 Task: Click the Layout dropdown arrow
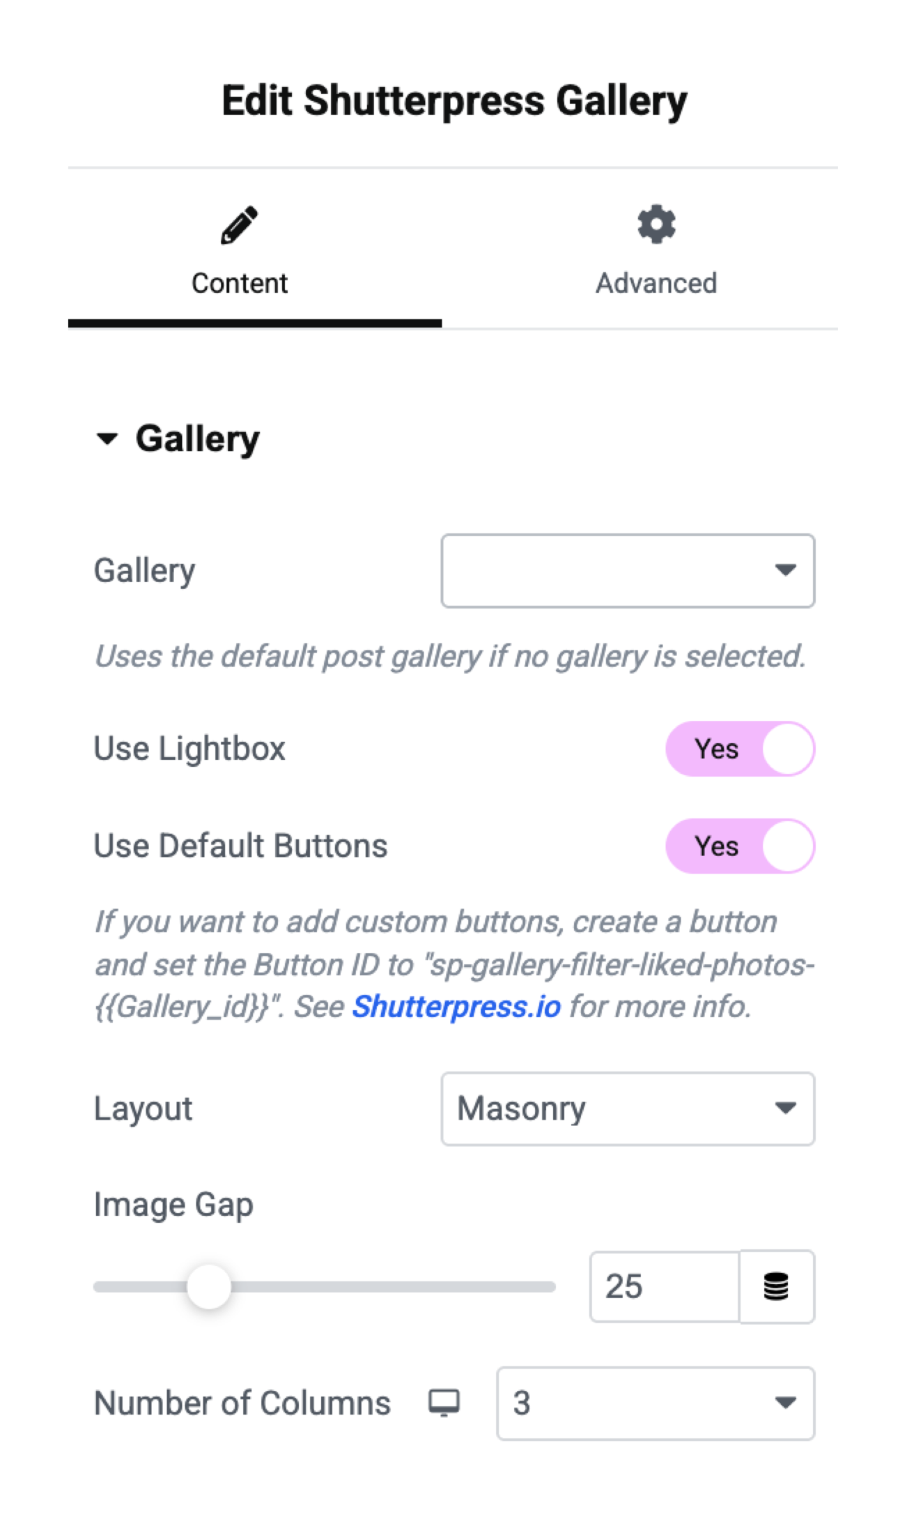click(x=786, y=1108)
